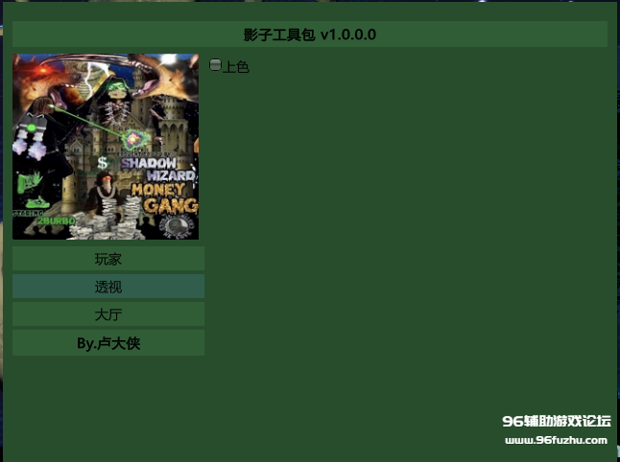Select the 大厅 tab

click(x=108, y=314)
